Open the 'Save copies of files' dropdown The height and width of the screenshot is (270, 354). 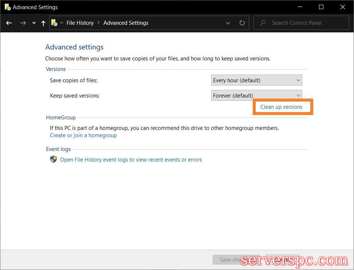point(256,80)
